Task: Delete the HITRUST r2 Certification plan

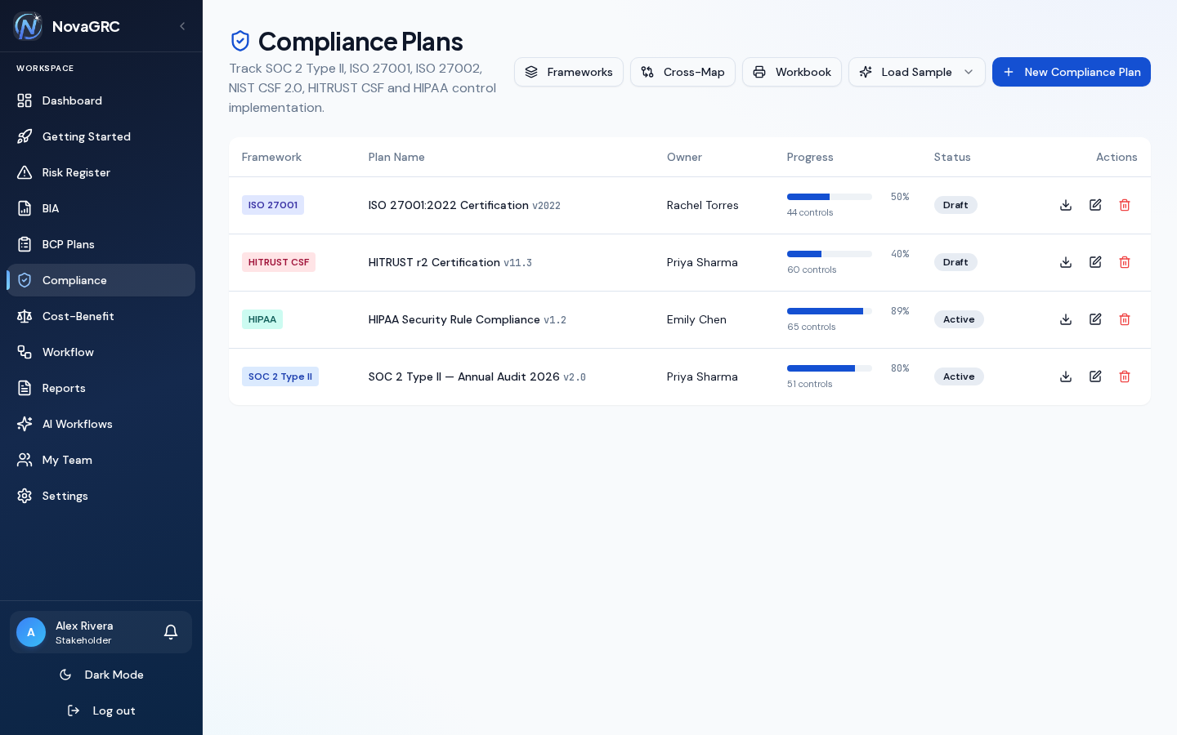Action: [1125, 262]
